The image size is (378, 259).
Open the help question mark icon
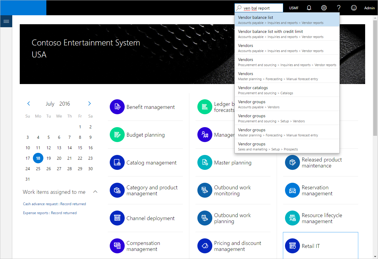(x=339, y=8)
